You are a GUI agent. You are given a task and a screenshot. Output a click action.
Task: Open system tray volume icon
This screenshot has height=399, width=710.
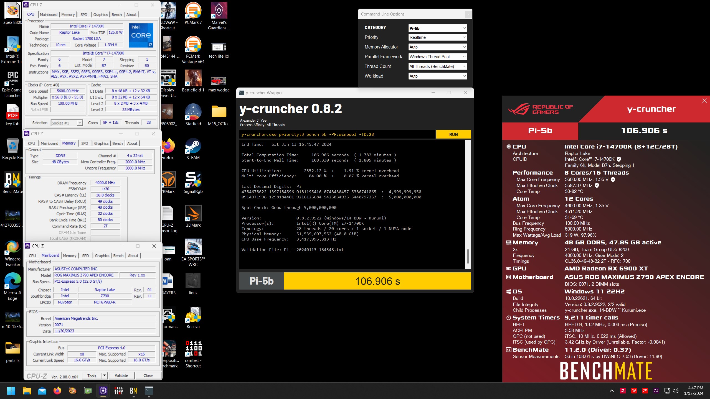coord(676,391)
